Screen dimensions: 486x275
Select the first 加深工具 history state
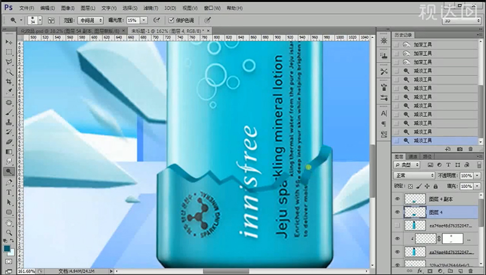pos(436,44)
